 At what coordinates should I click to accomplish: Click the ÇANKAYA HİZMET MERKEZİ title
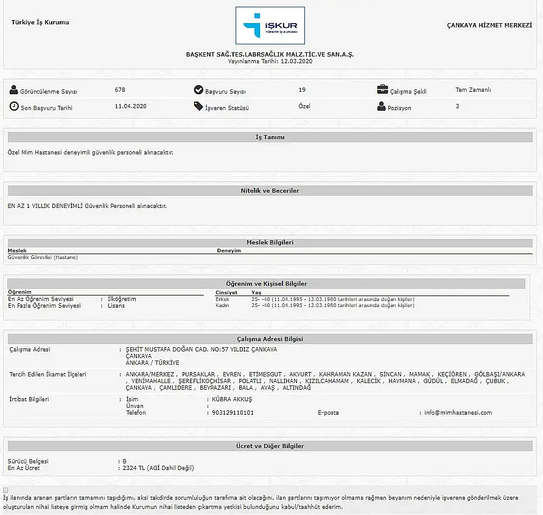(489, 26)
